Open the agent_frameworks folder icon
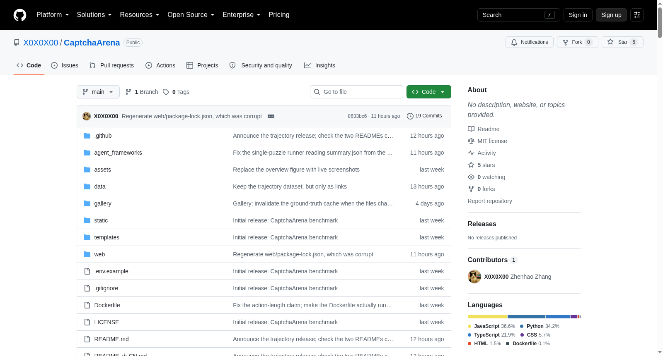 point(87,153)
